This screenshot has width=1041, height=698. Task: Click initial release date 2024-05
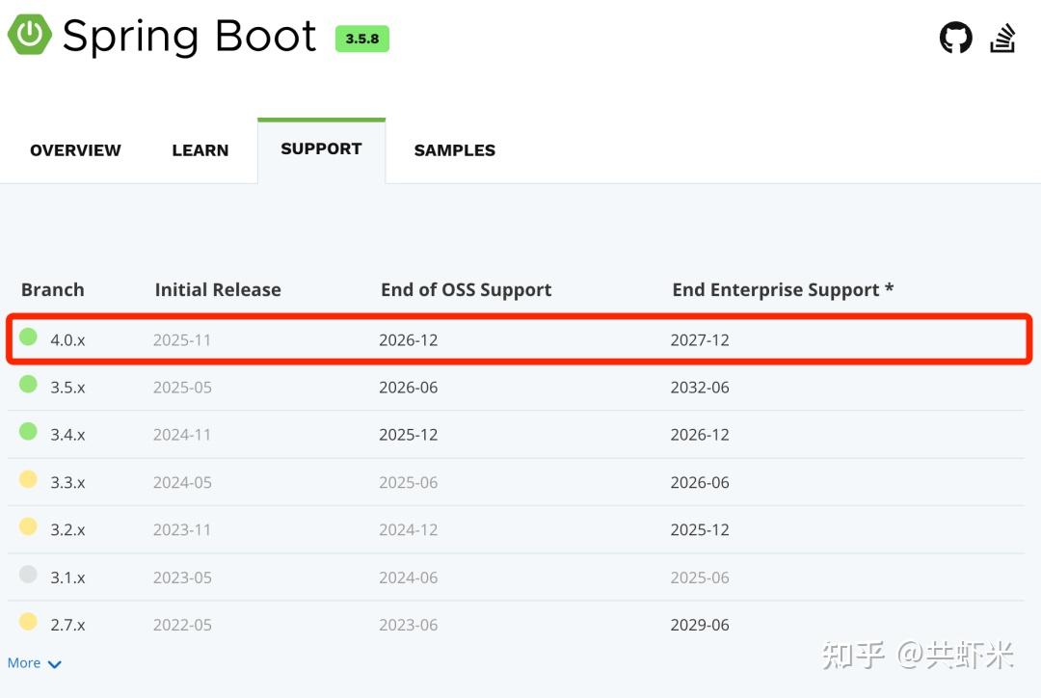pos(182,482)
